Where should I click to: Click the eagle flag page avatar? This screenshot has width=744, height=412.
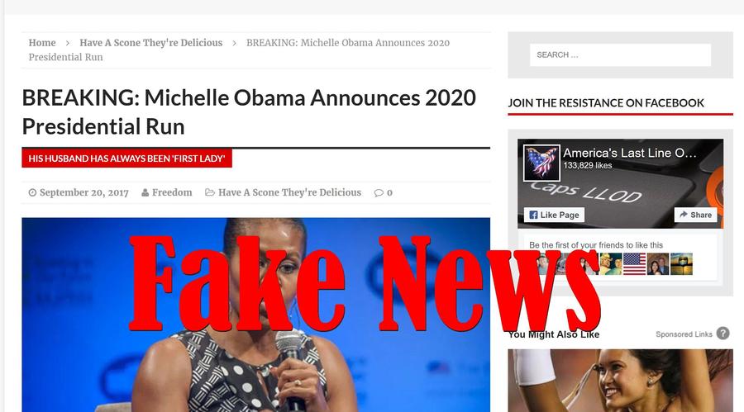coord(541,163)
